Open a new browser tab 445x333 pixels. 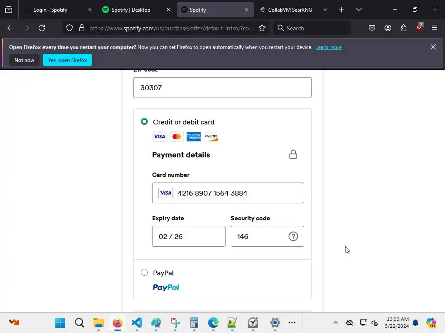tap(341, 10)
